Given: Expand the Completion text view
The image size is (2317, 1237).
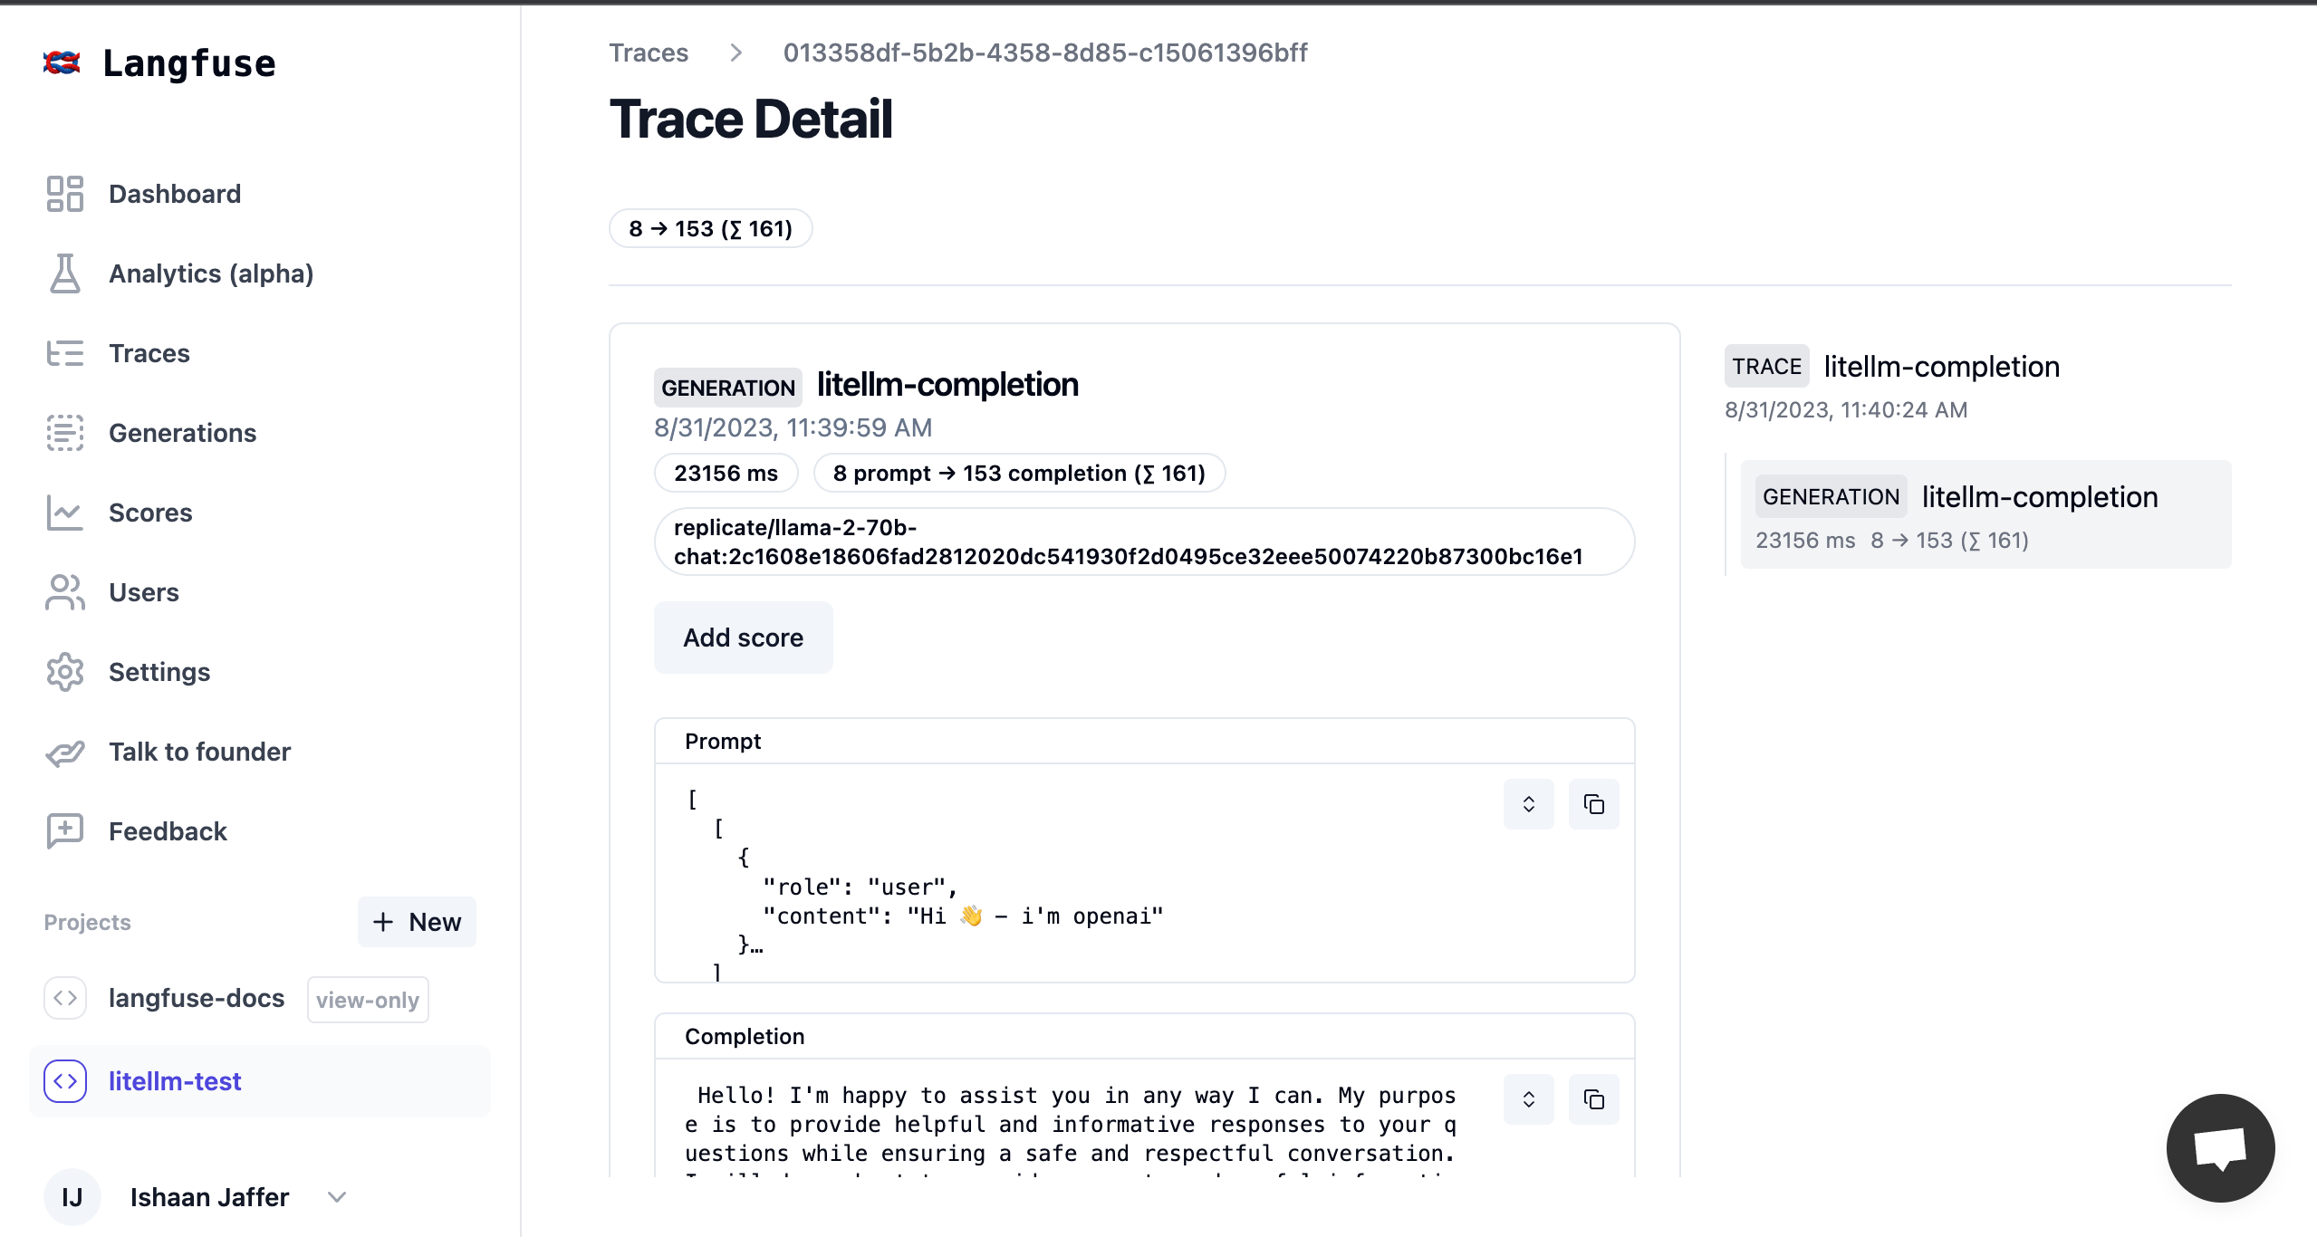Looking at the screenshot, I should coord(1528,1099).
